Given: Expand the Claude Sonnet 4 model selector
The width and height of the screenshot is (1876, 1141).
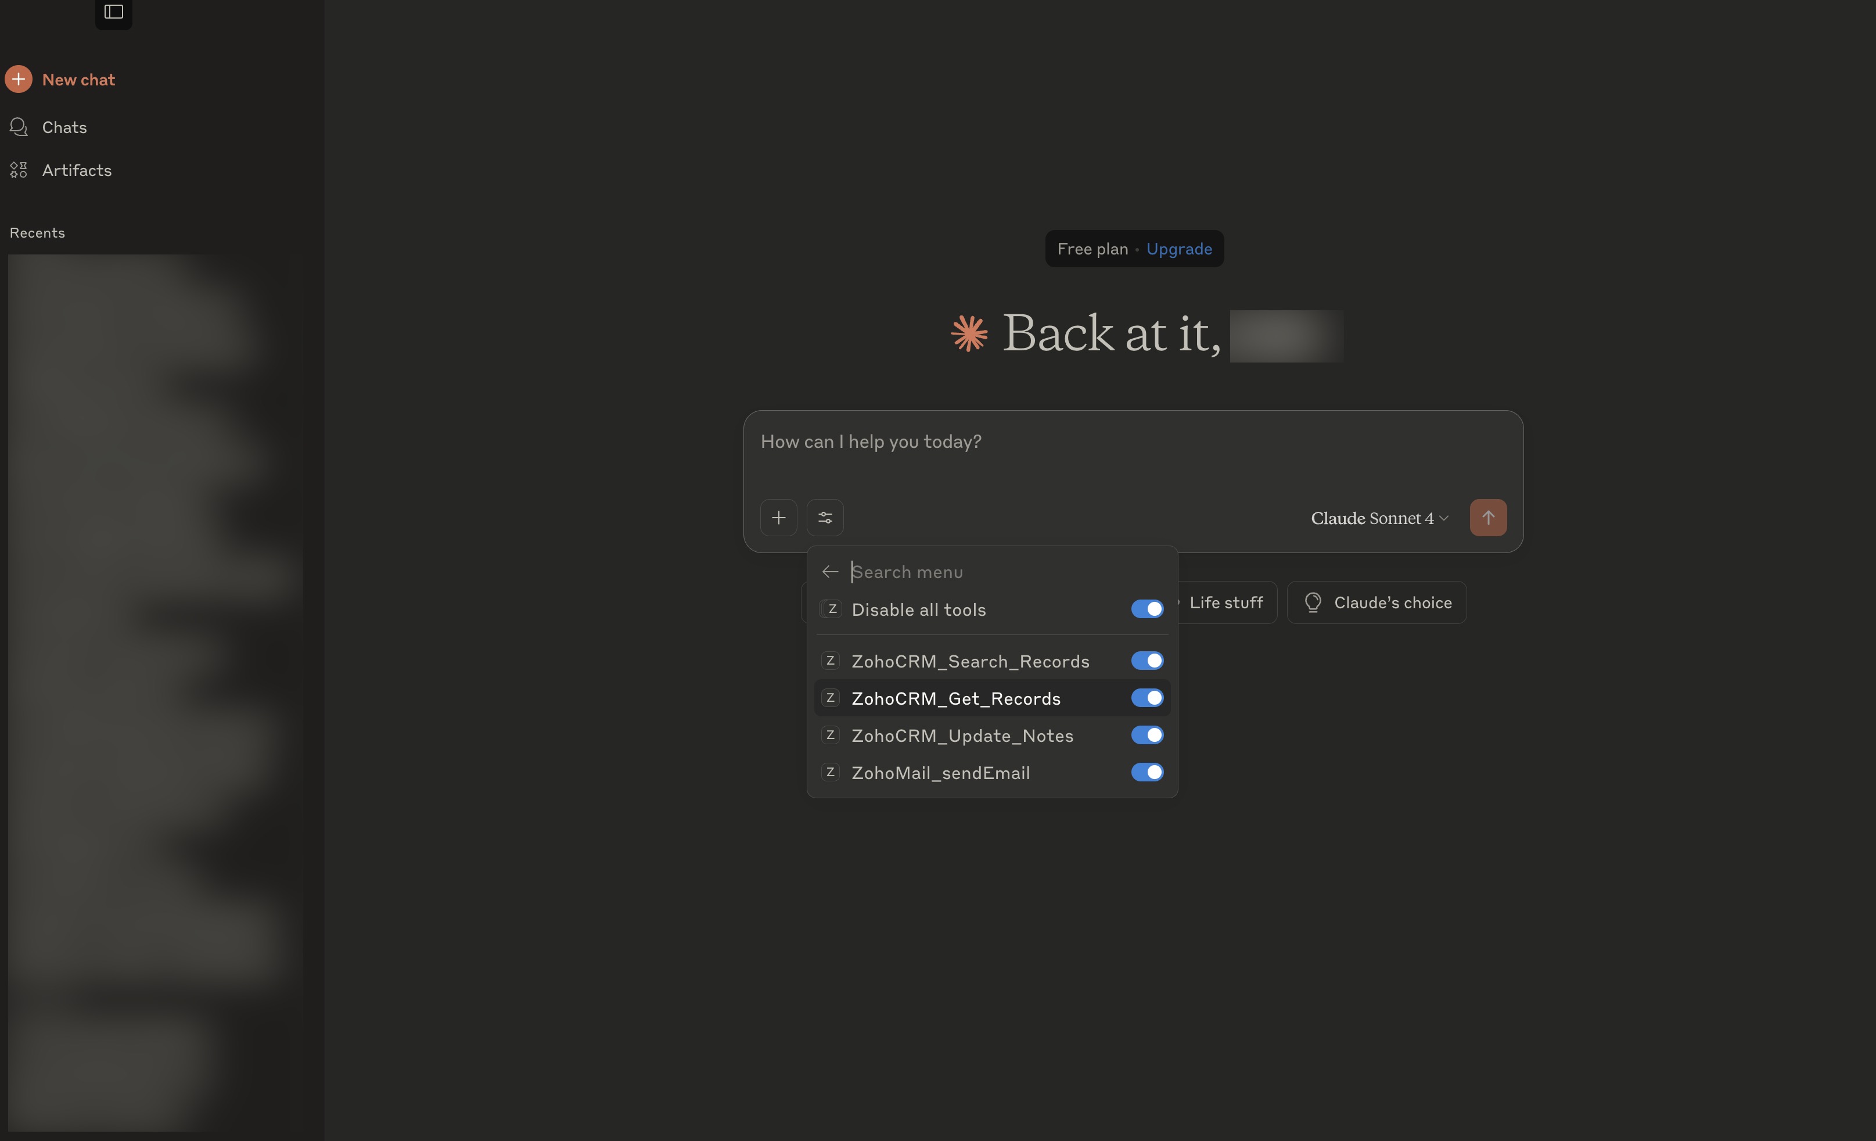Looking at the screenshot, I should coord(1379,519).
